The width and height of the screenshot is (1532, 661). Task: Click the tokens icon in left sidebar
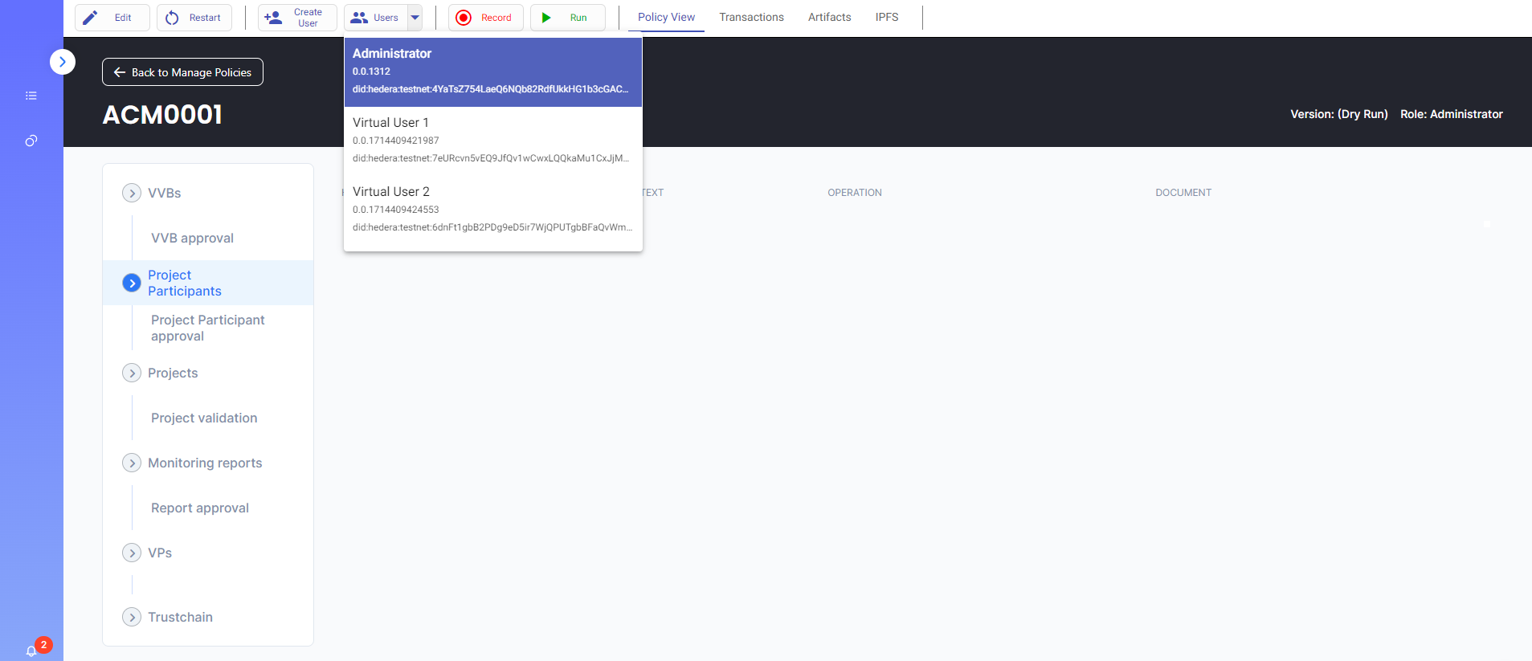pos(31,141)
